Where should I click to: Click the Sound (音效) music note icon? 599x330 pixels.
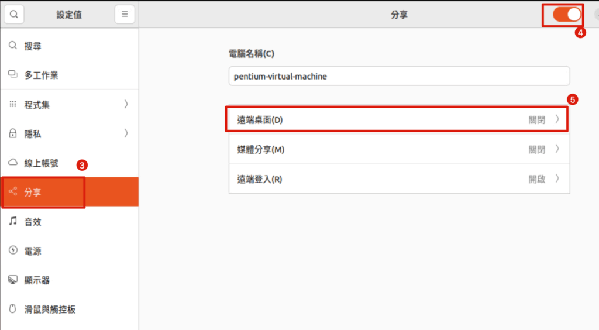pos(13,222)
